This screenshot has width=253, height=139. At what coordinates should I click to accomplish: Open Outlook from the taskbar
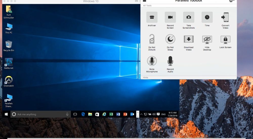132,114
